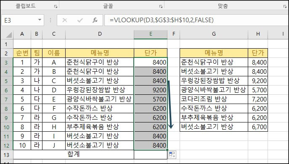Select cell G3 춘천식닭구이 반상

click(x=214, y=62)
